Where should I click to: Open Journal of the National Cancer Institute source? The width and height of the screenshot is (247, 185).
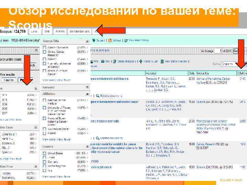213,81
